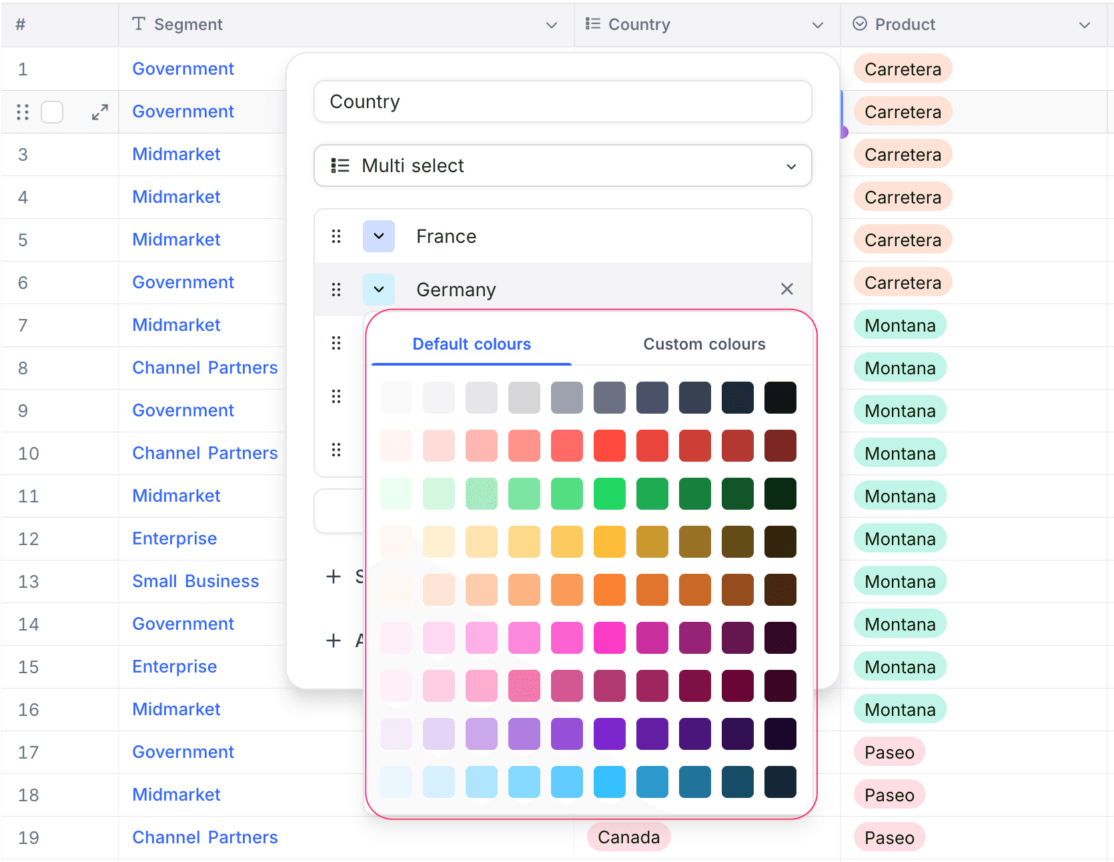The width and height of the screenshot is (1114, 862).
Task: Expand the Segment column header menu
Action: point(552,25)
